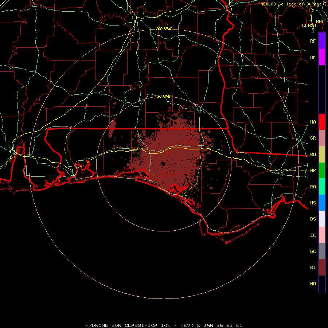Click the UK magenta legend swatch
The width and height of the screenshot is (328, 328).
point(322,57)
